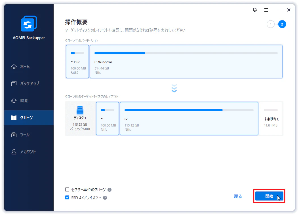
Task: Uncheck SSD 4Kアライメント checkbox
Action: coord(67,197)
